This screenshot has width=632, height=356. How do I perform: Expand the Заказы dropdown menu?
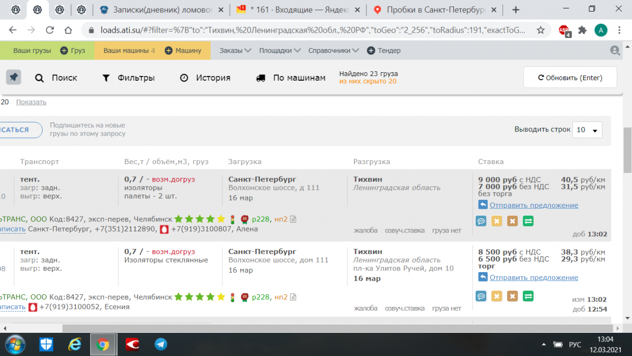coord(235,51)
